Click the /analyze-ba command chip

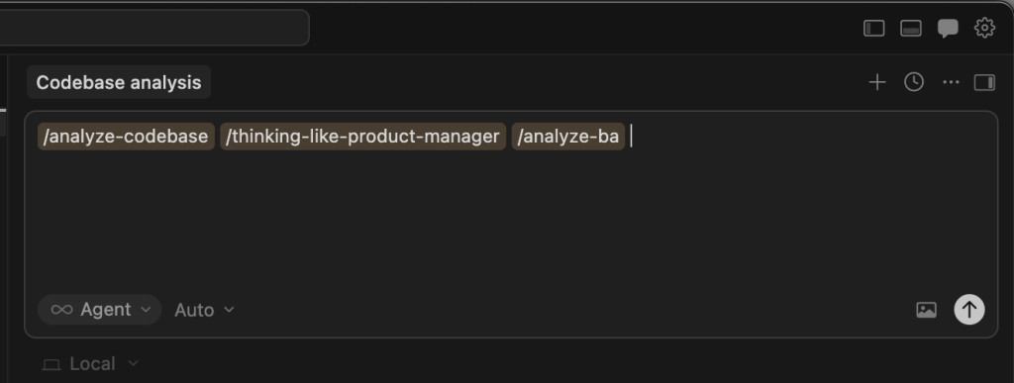(x=567, y=137)
